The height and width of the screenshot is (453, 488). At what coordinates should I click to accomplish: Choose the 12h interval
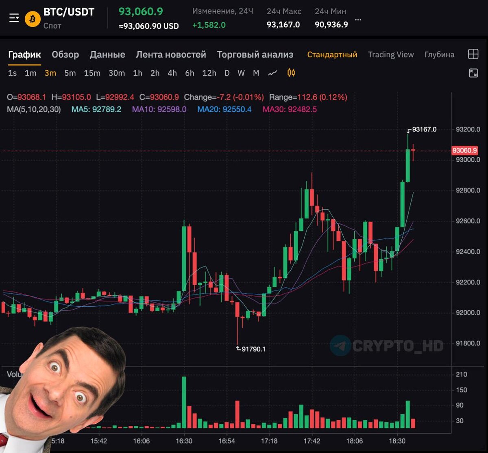click(x=209, y=73)
